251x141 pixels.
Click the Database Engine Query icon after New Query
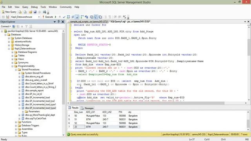tap(20, 12)
